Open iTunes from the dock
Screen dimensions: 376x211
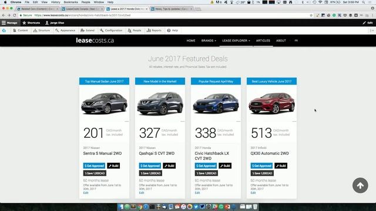click(183, 207)
